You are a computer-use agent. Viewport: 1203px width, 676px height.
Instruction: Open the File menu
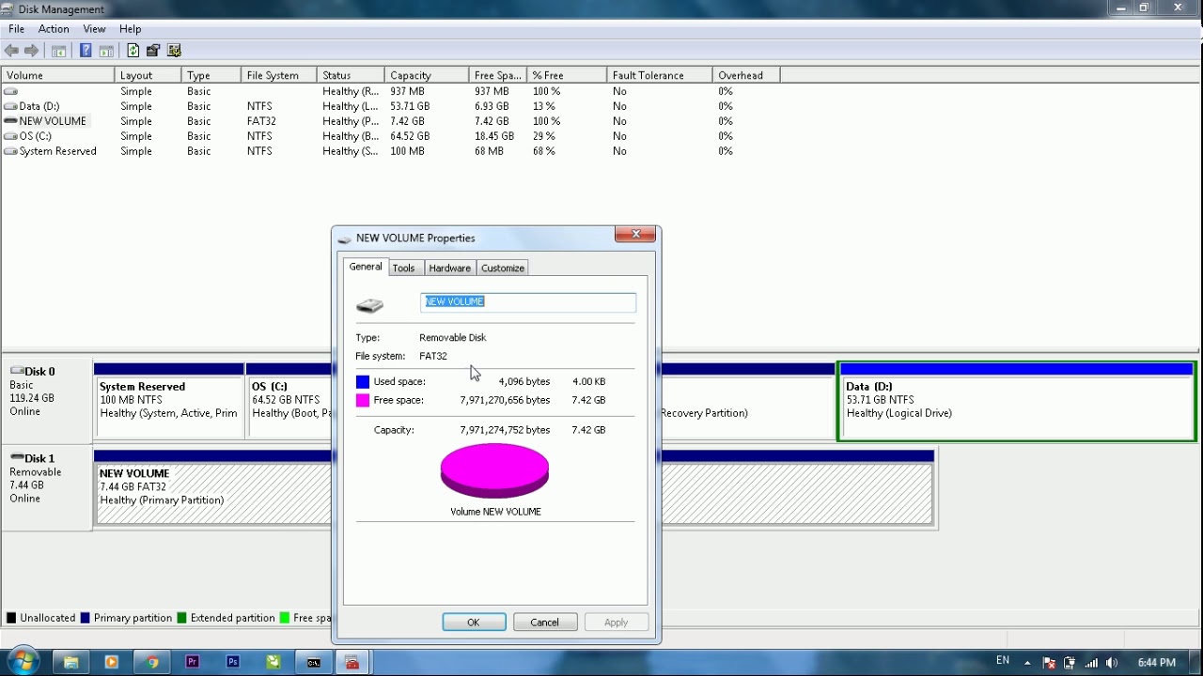(x=16, y=29)
